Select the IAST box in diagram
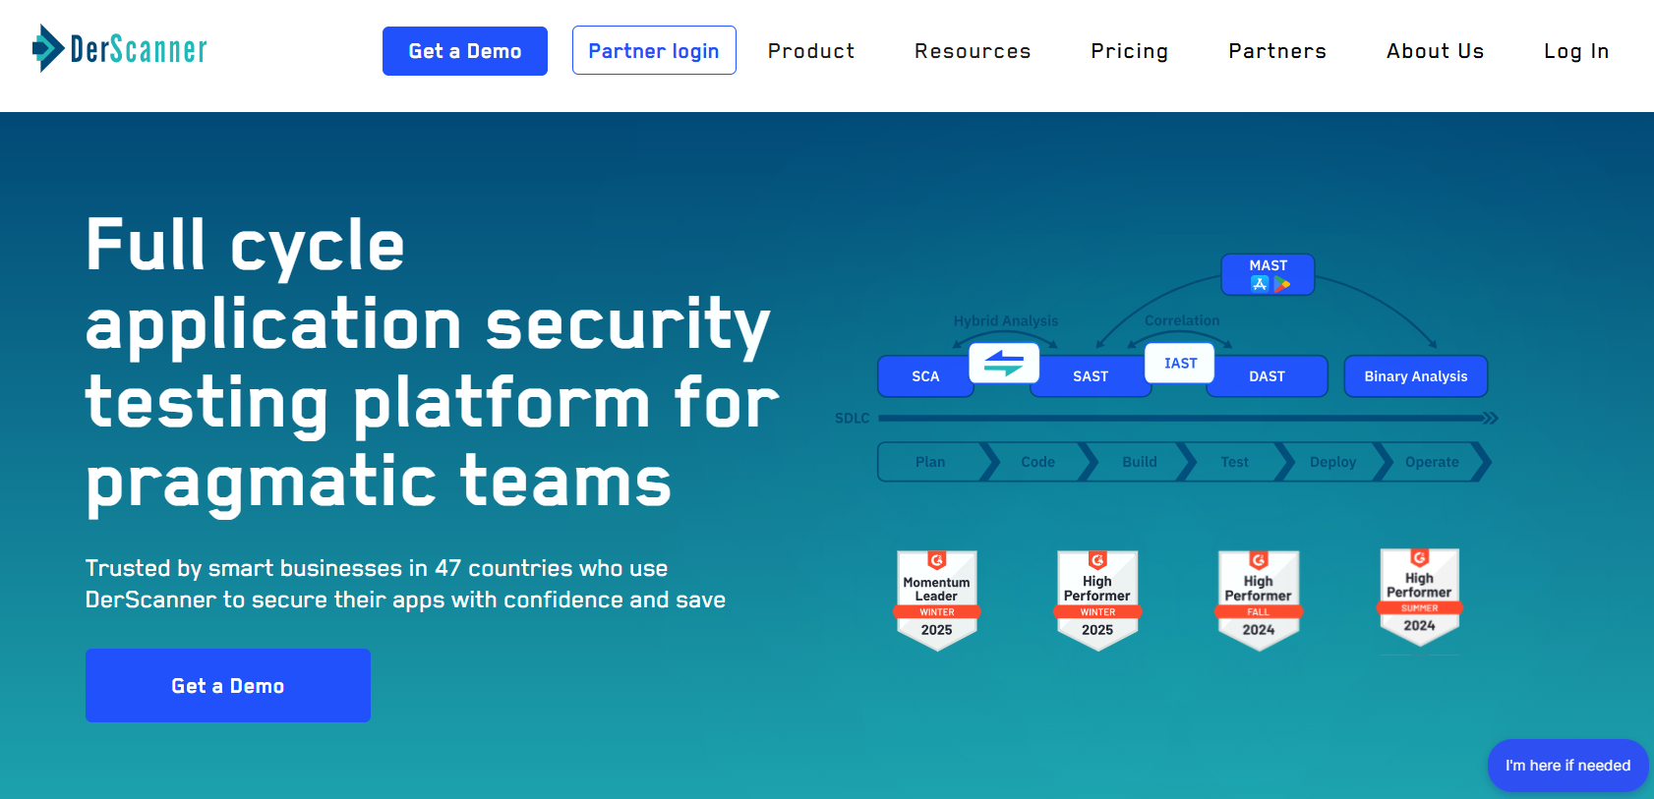The height and width of the screenshot is (799, 1654). coord(1180,364)
